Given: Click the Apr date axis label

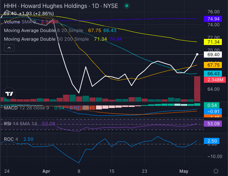Looking at the screenshot, I should coord(46,171).
